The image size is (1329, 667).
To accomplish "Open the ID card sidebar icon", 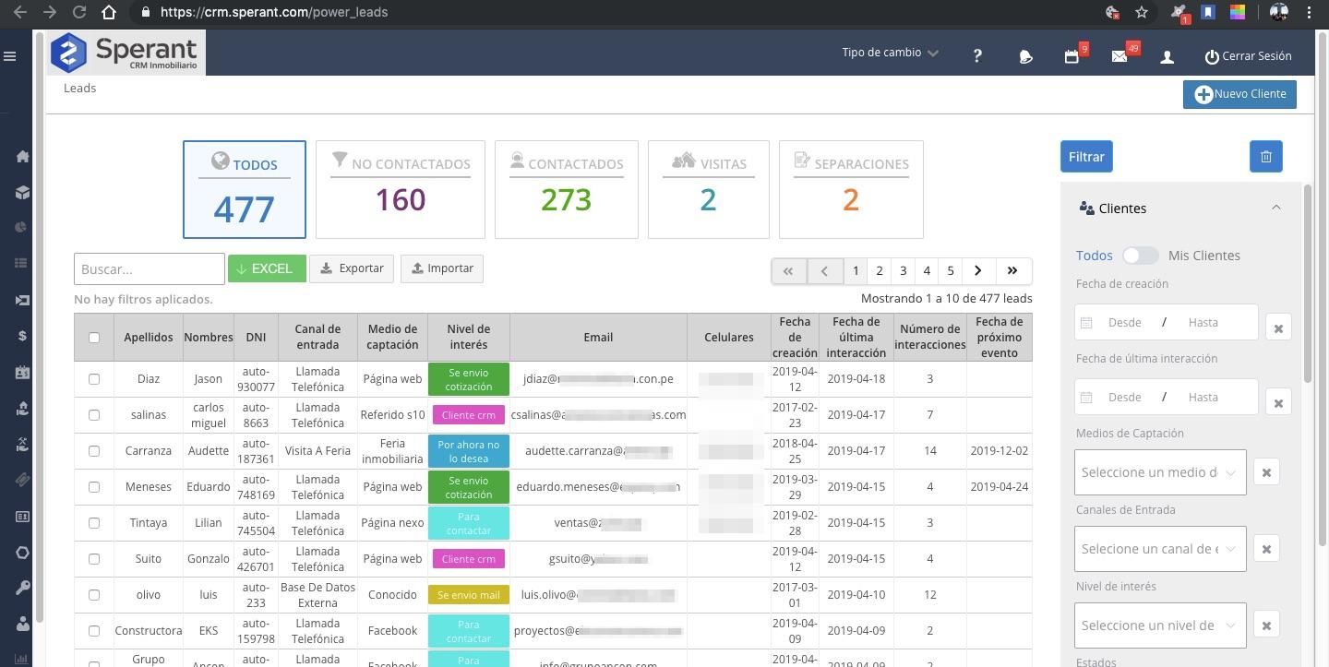I will point(23,372).
